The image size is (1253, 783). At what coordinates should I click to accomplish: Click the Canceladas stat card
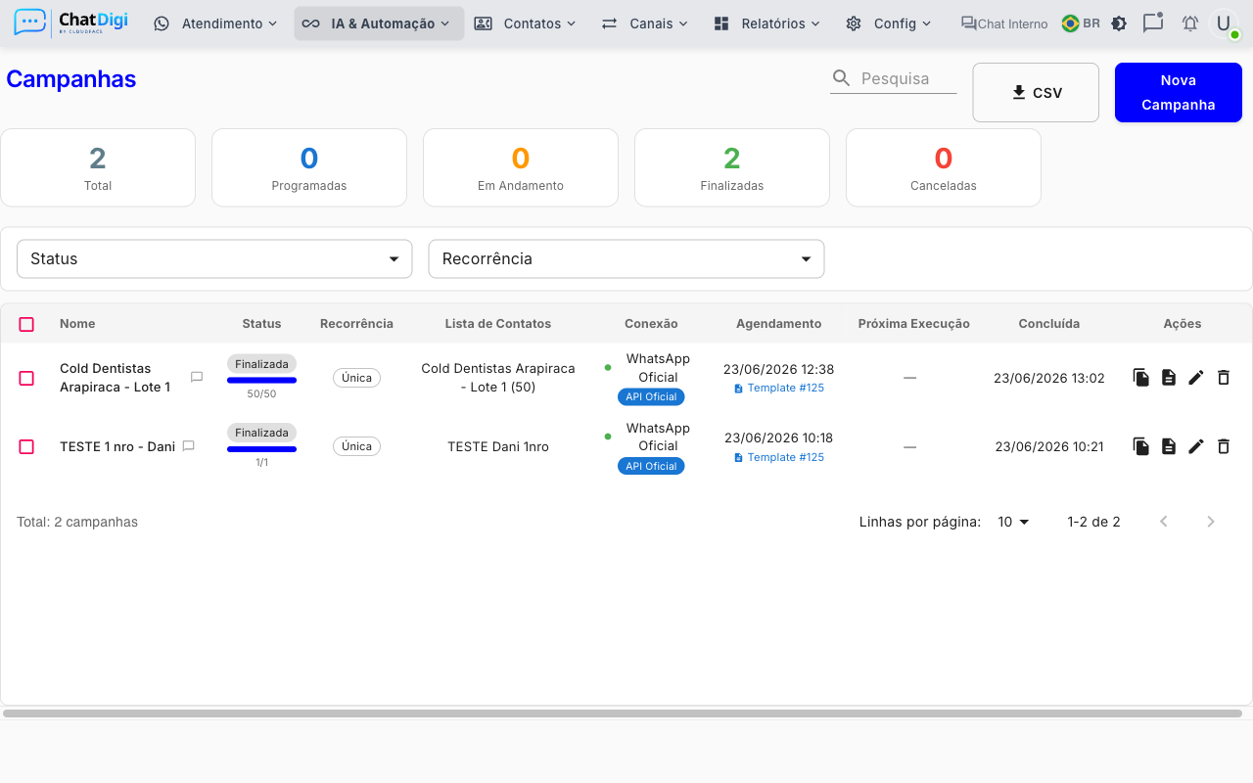944,167
